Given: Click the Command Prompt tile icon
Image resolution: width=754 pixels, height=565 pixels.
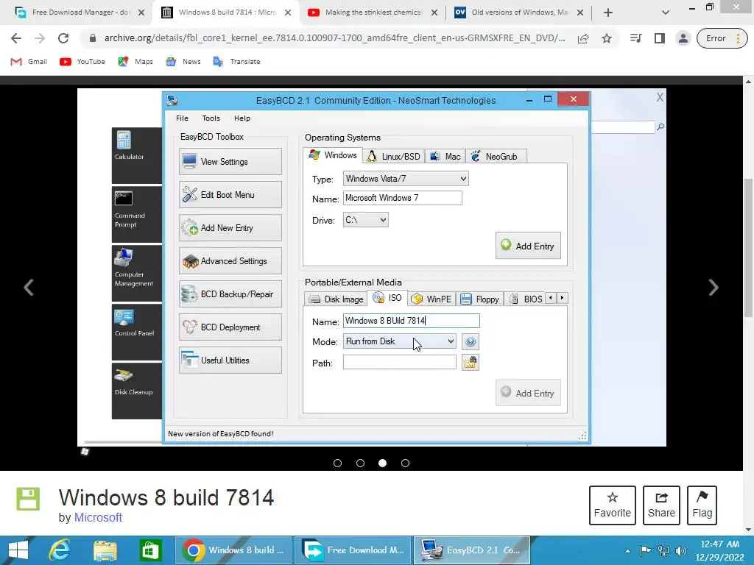Looking at the screenshot, I should (124, 199).
